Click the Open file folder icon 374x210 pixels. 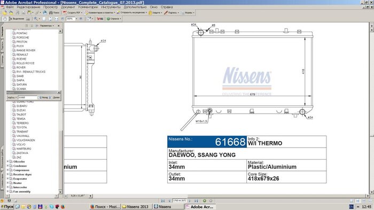coord(4,13)
